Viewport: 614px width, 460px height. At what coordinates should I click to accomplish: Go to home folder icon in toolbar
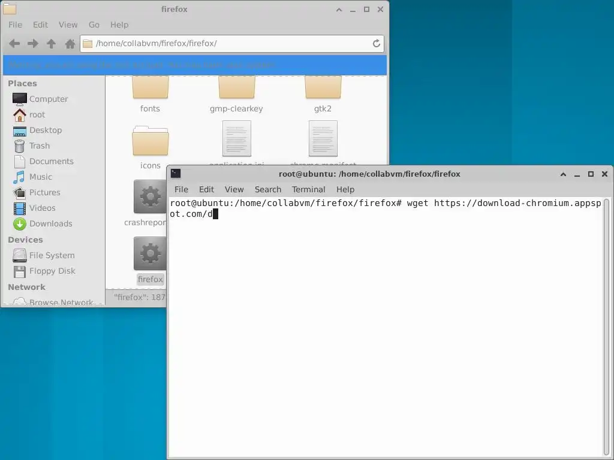tap(70, 43)
